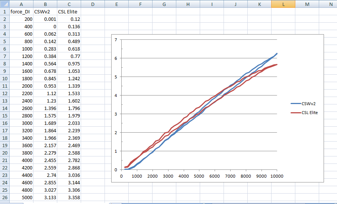
Task: Click highlighted column L header
Action: tap(283, 4)
